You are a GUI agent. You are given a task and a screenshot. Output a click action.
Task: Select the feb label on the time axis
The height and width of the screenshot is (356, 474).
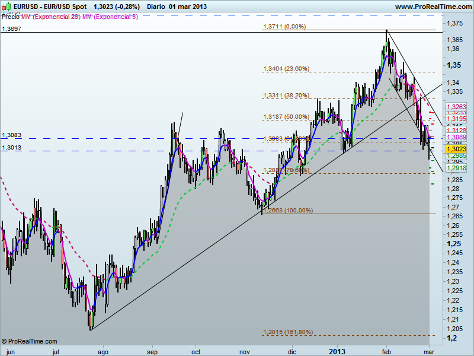tap(386, 351)
